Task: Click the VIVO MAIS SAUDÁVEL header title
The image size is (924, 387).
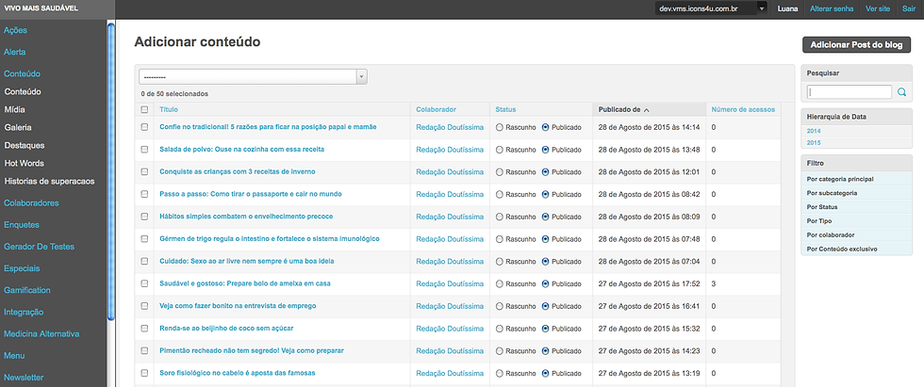Action: point(40,8)
